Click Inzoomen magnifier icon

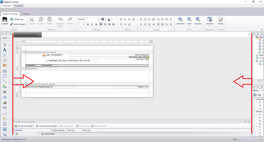198,19
